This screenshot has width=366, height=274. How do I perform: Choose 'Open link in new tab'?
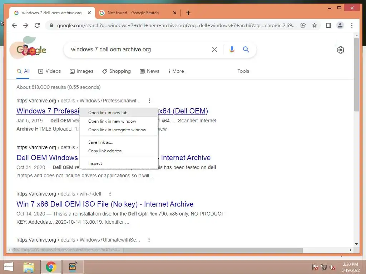click(x=119, y=112)
